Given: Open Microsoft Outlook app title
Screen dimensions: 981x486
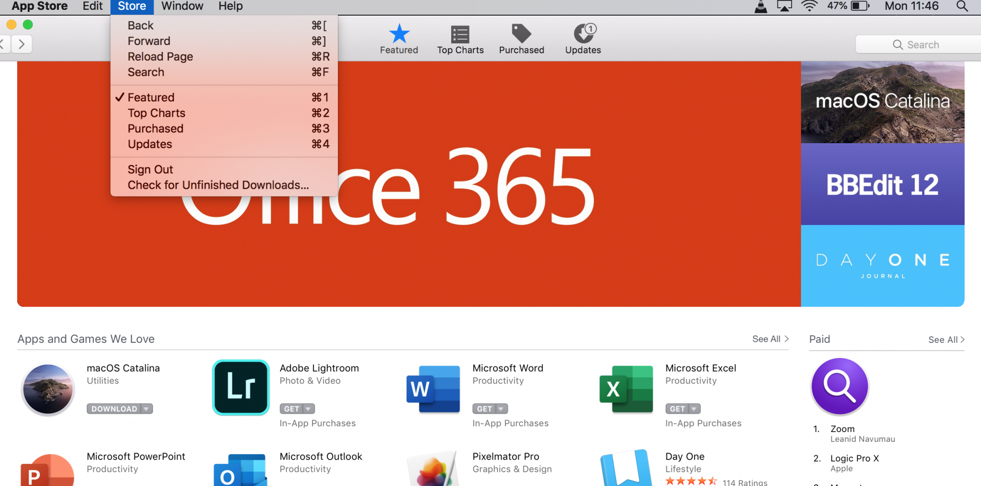Looking at the screenshot, I should [321, 457].
